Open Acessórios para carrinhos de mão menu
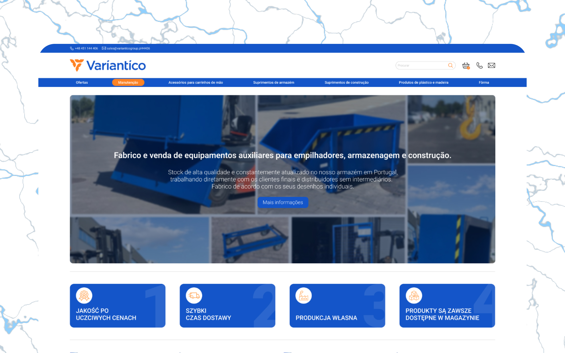The height and width of the screenshot is (353, 565). click(x=196, y=82)
